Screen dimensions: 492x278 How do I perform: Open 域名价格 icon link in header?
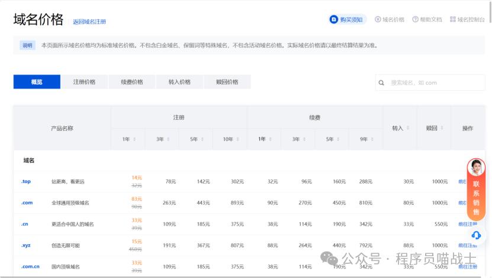tap(378, 19)
